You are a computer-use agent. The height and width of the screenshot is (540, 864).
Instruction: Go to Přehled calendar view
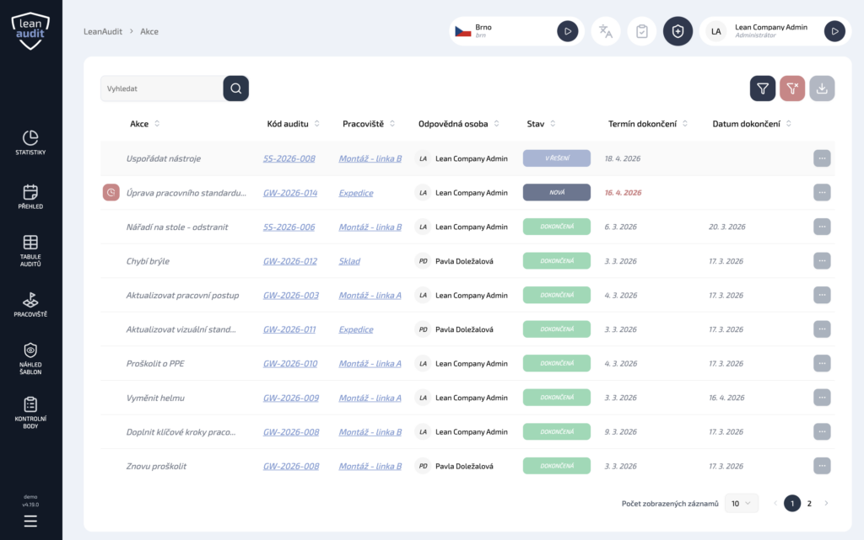(x=30, y=196)
